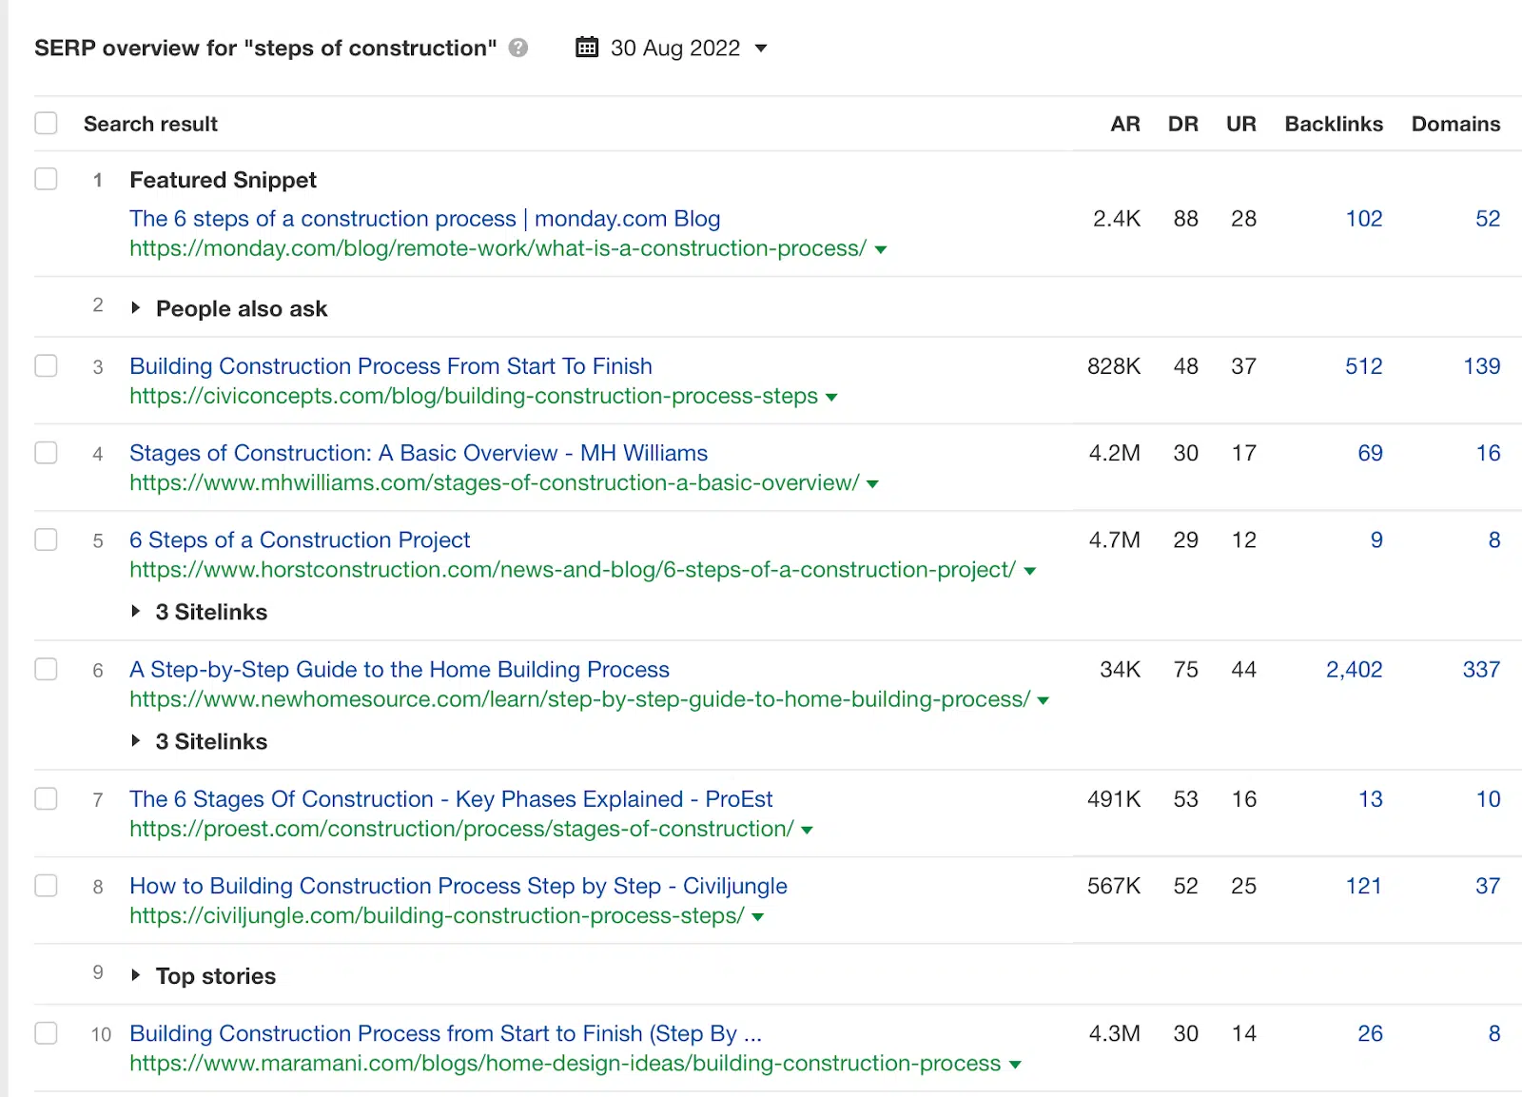1522x1097 pixels.
Task: Expand the sitelinks under the NewHomeSource result
Action: click(136, 741)
